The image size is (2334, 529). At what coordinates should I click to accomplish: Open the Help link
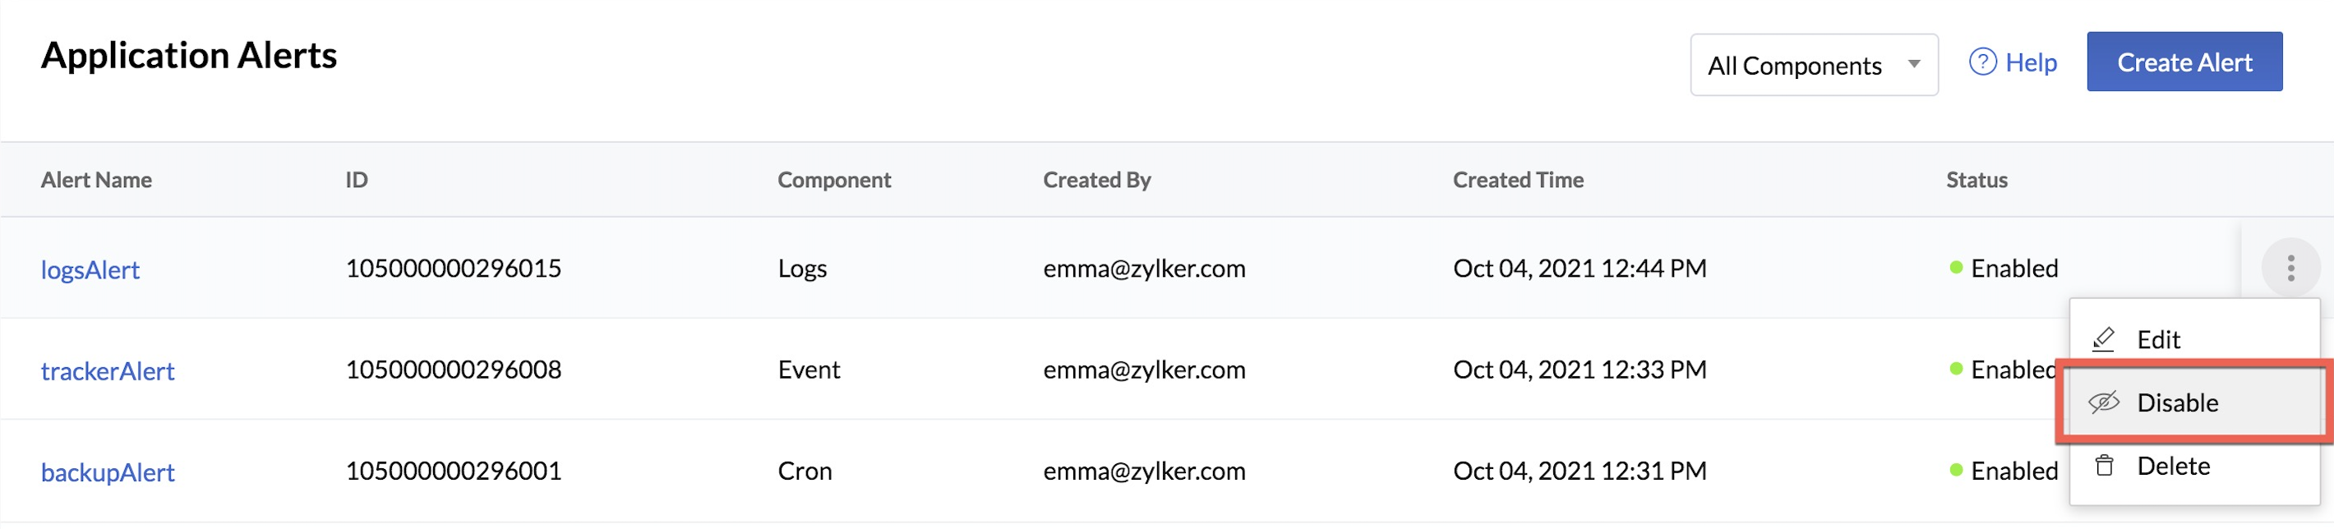[x=2031, y=62]
